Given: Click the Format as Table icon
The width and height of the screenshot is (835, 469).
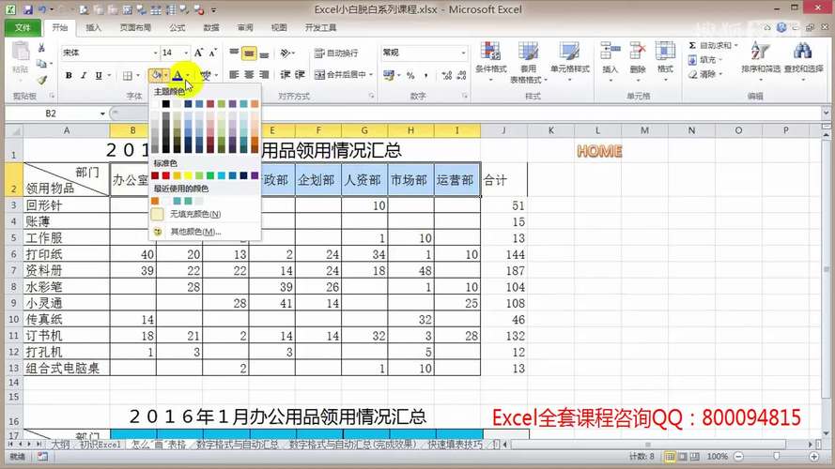Looking at the screenshot, I should 528,53.
